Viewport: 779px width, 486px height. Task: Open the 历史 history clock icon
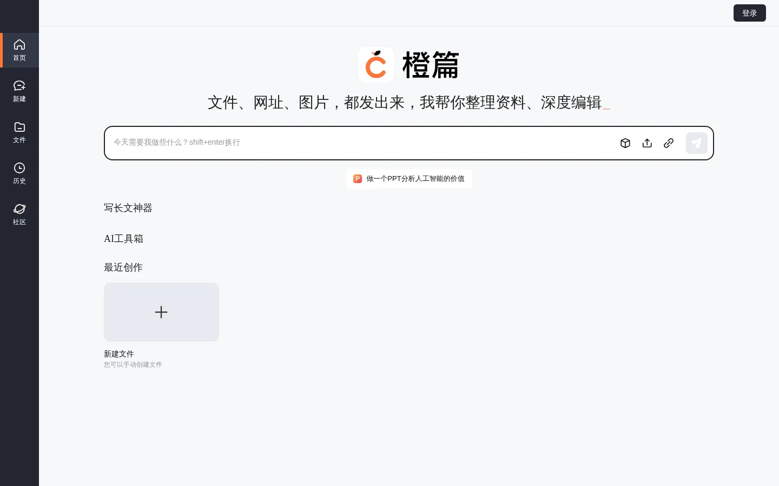click(19, 168)
